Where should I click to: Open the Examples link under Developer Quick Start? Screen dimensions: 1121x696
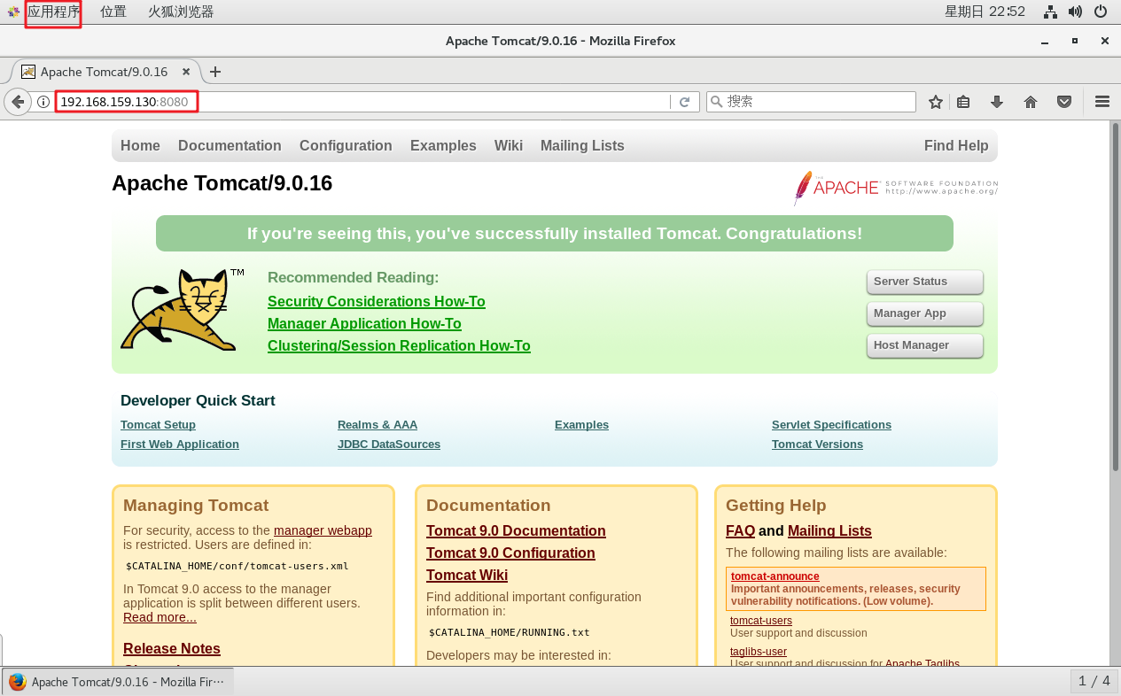581,425
